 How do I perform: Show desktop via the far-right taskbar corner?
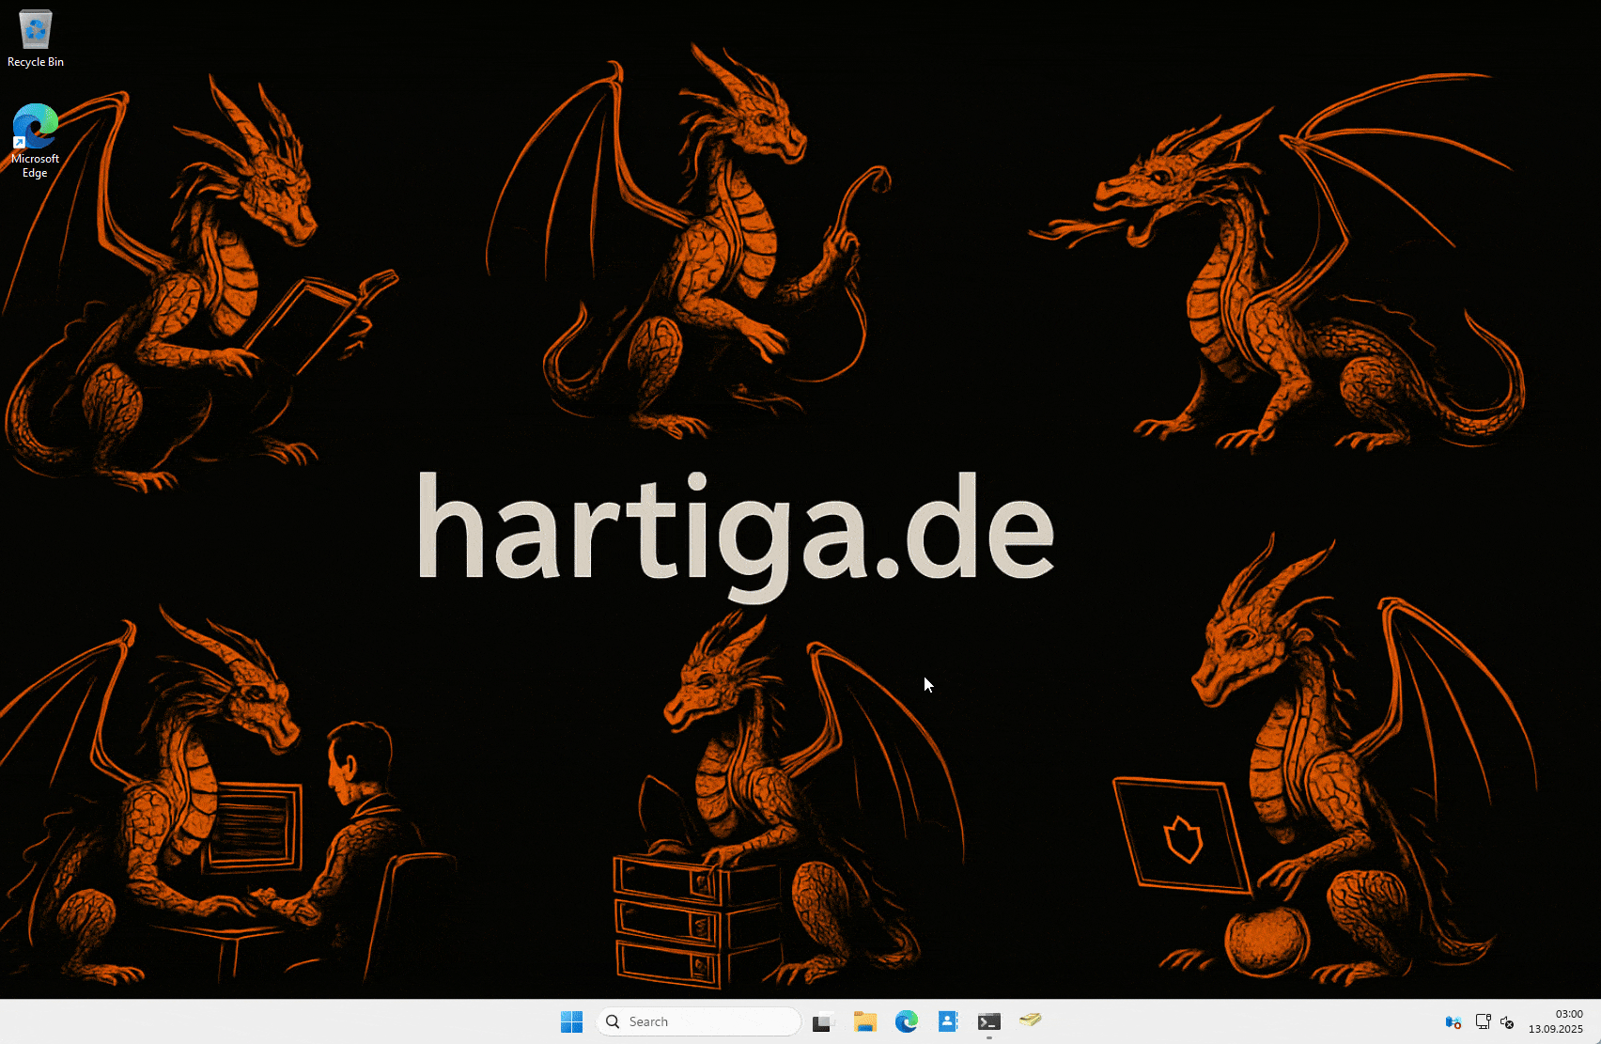(1597, 1021)
